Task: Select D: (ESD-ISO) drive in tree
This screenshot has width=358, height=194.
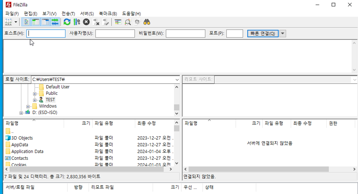Action: [x=45, y=112]
